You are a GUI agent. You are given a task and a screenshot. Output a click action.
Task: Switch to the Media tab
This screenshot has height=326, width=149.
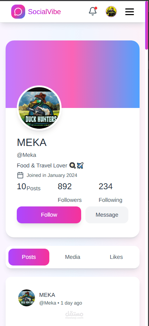point(72,257)
